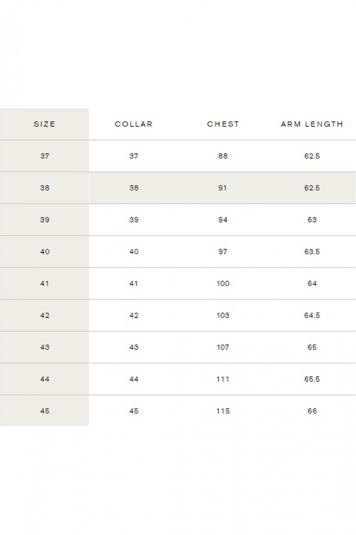The image size is (356, 535).
Task: Select the chest measurement 107
Action: point(223,347)
